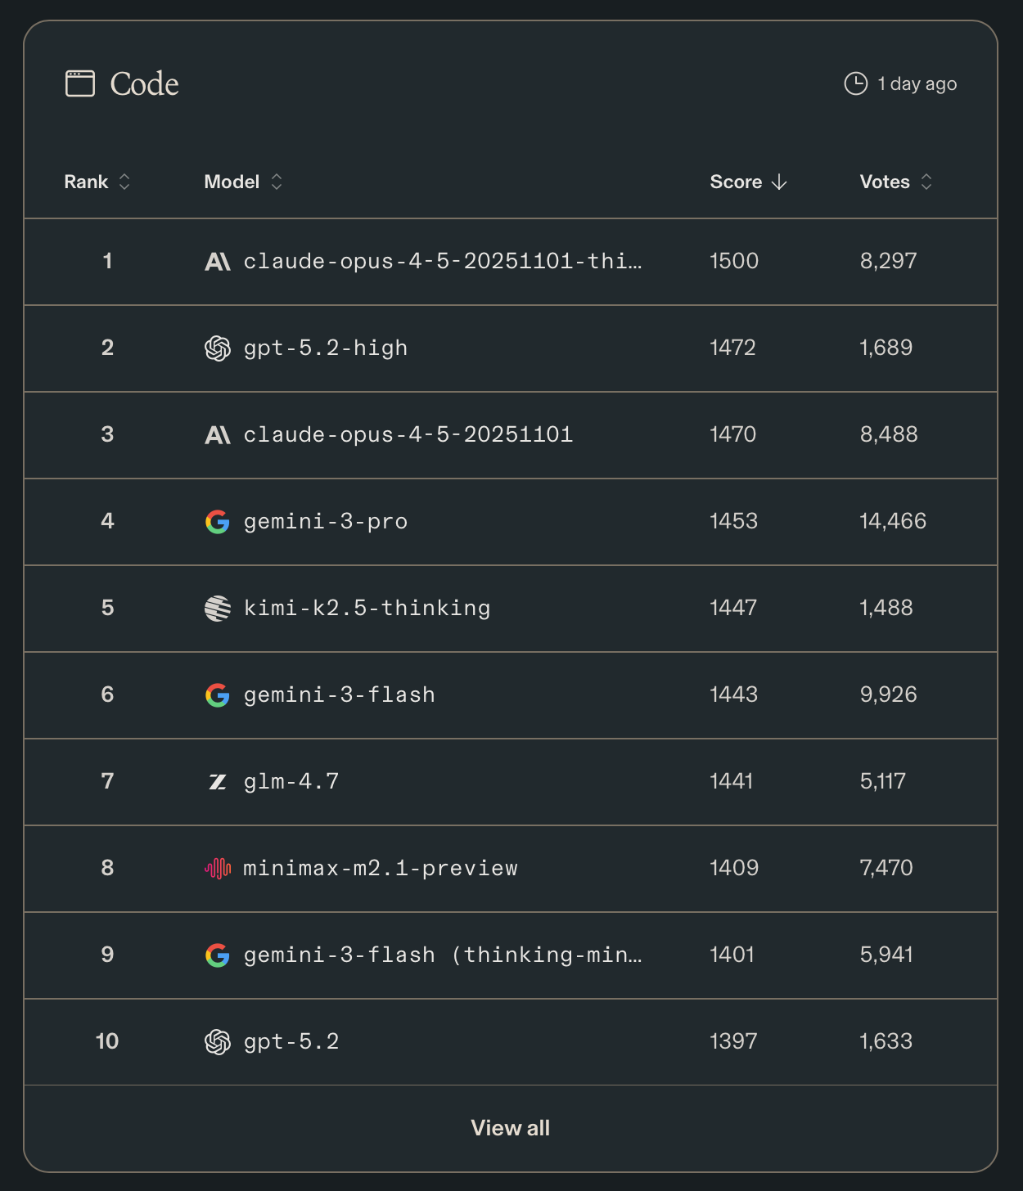The image size is (1023, 1191).
Task: Click the OpenAI logo beside gpt-5.2
Action: tap(217, 1041)
